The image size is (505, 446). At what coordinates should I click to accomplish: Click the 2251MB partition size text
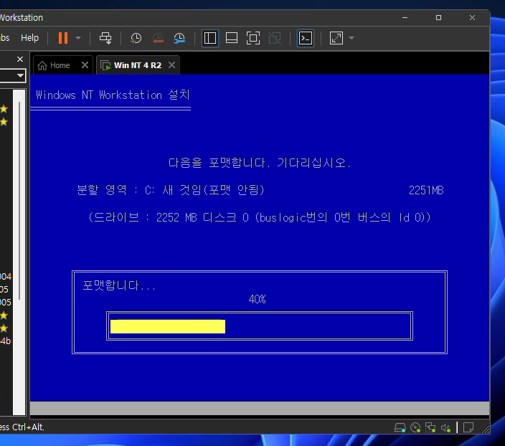coord(426,190)
